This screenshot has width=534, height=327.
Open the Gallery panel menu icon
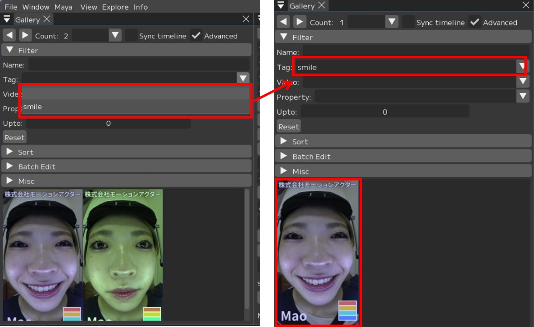tap(6, 19)
